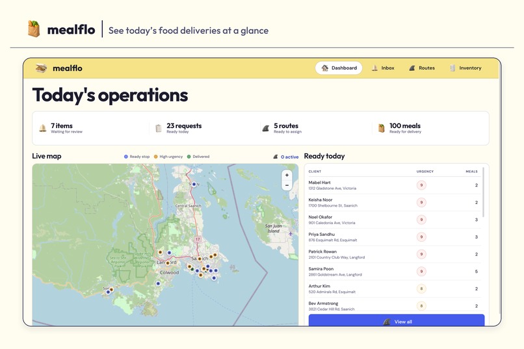Click the Ready stop legend dot
The width and height of the screenshot is (524, 349).
126,157
